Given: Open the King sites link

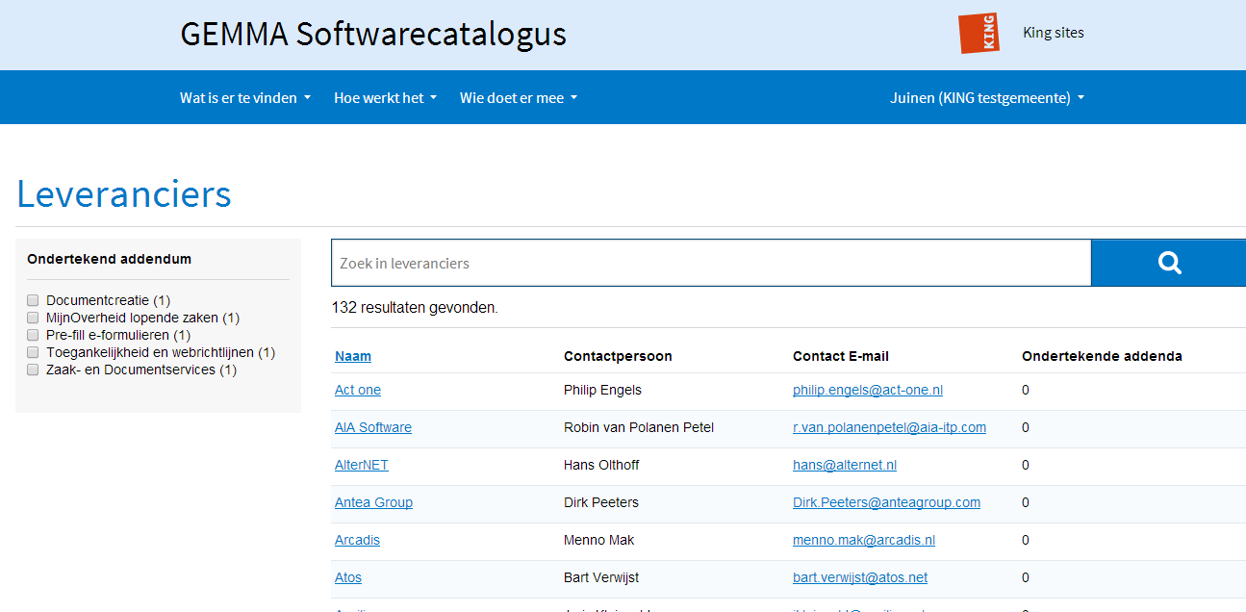Looking at the screenshot, I should 1054,33.
